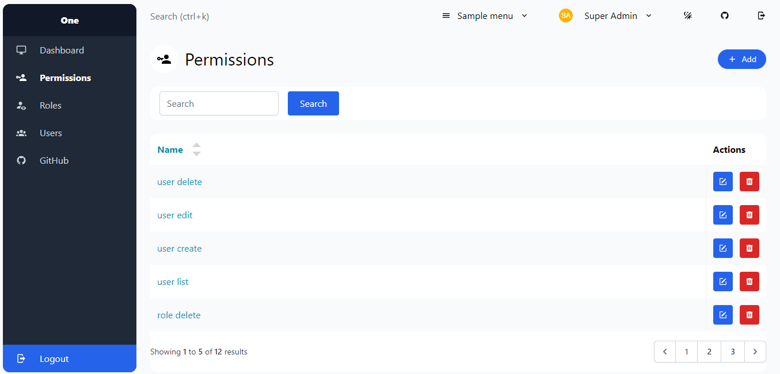780x374 pixels.
Task: Click the 'user edit' row text
Action: (x=175, y=215)
